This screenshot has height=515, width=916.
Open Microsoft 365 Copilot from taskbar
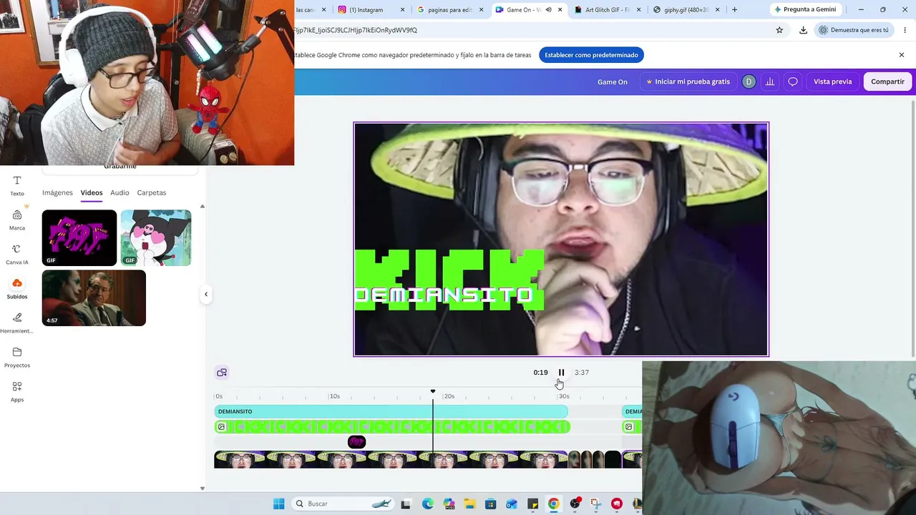point(448,504)
